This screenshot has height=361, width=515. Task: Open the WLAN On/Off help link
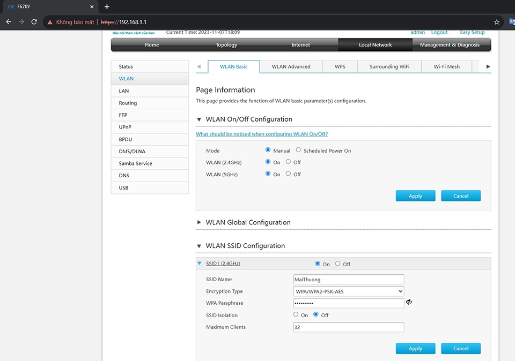(x=262, y=134)
